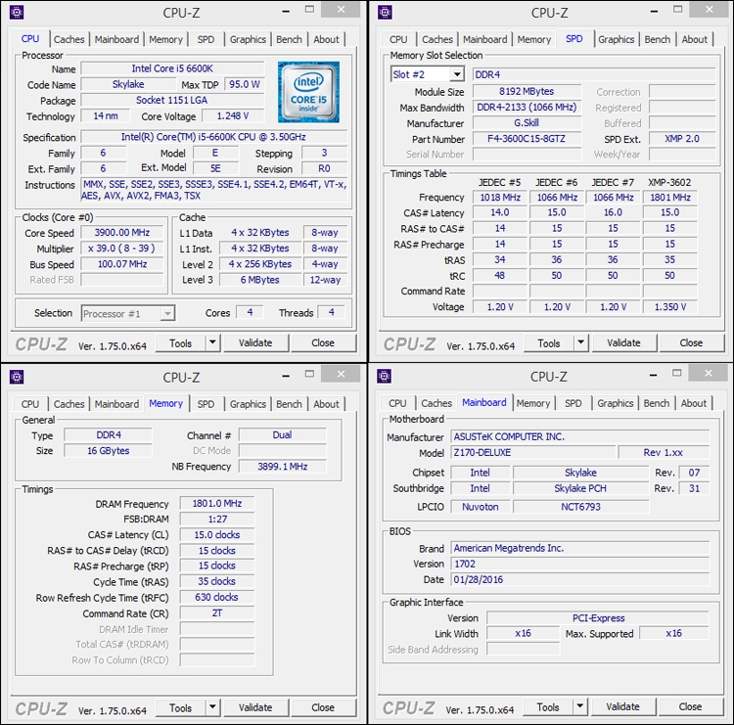Click the manufacturer value G.Skill
The image size is (734, 725).
pos(527,122)
